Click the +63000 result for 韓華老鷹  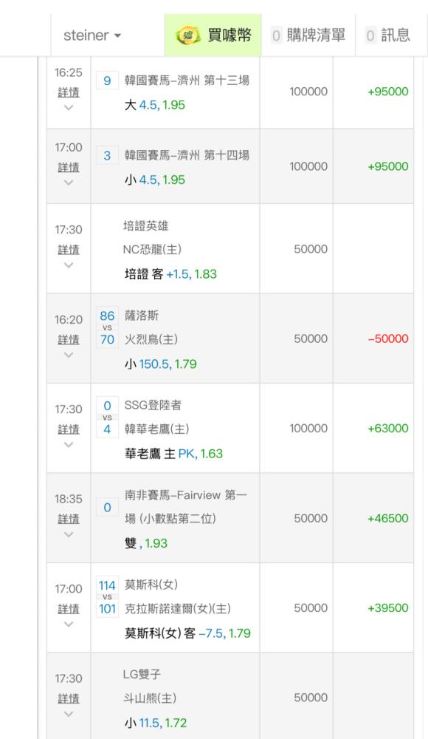point(388,429)
